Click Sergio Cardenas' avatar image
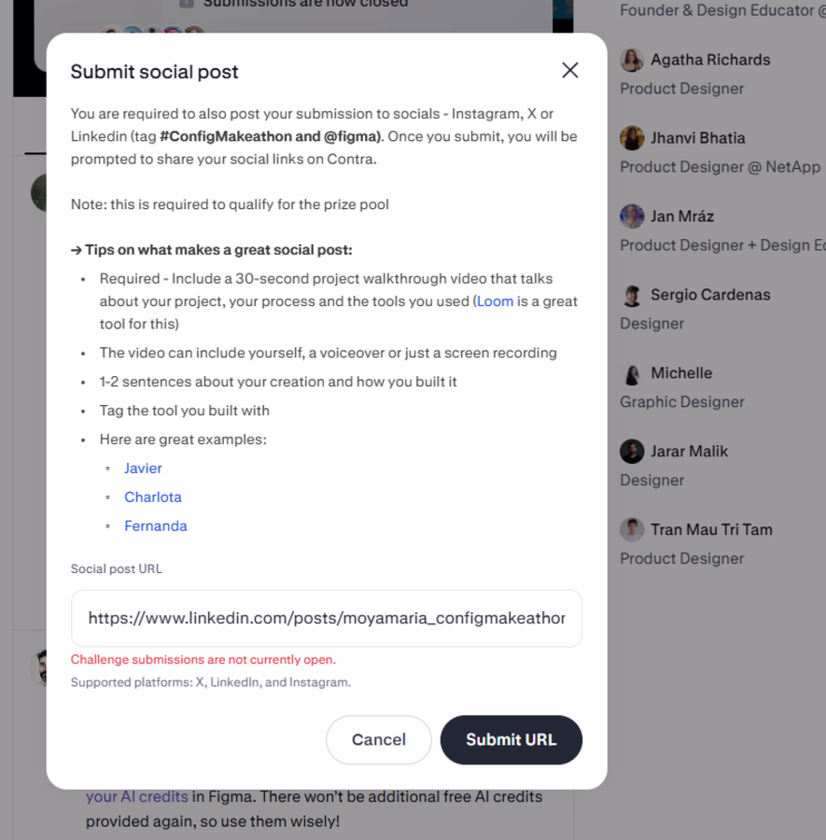Image resolution: width=826 pixels, height=840 pixels. (632, 295)
